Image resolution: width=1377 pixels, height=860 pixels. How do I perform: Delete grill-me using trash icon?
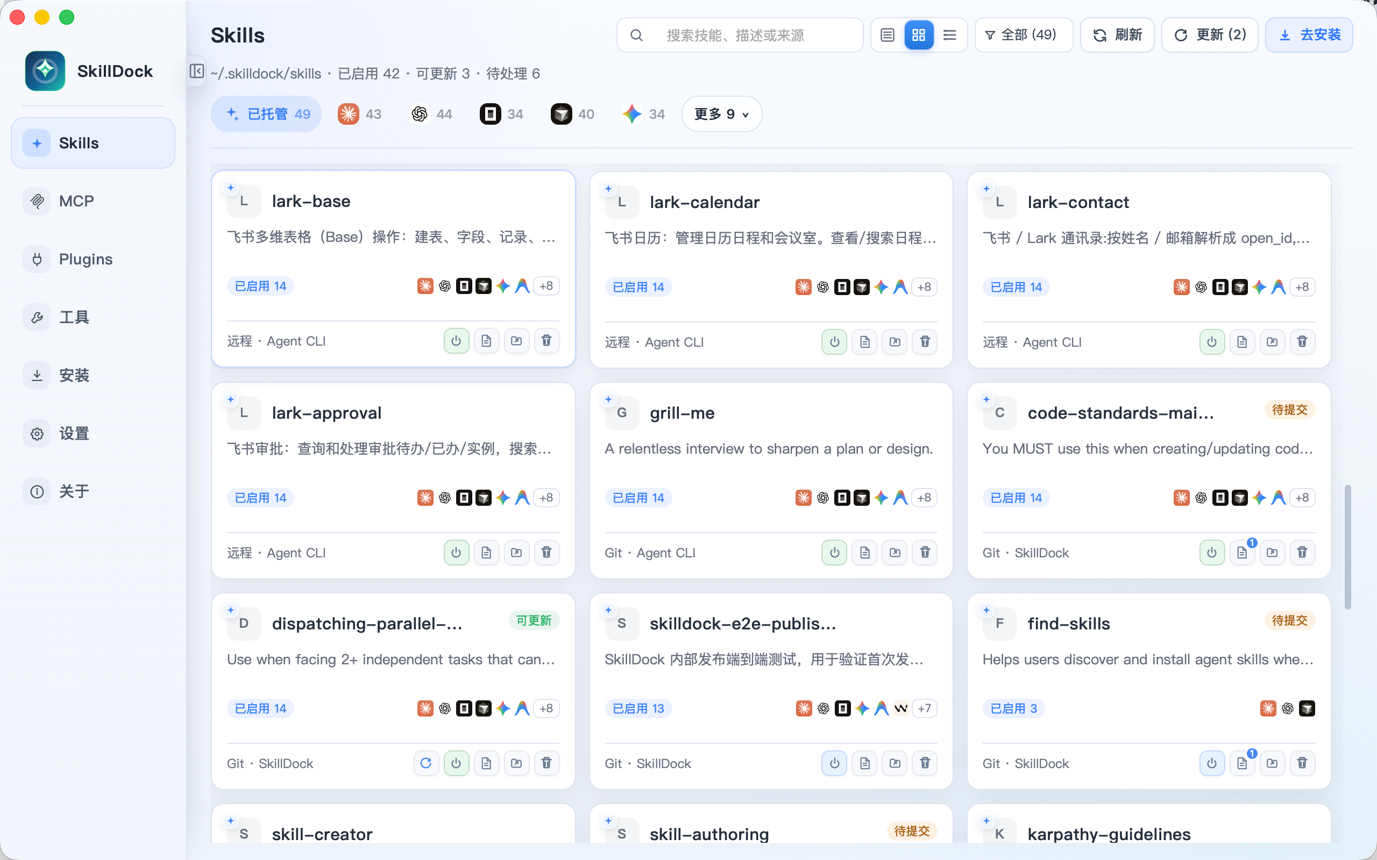point(925,553)
